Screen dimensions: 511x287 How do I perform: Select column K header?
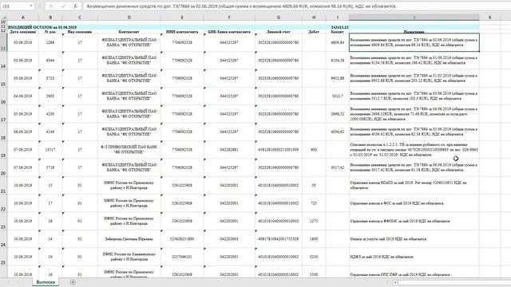(x=489, y=18)
